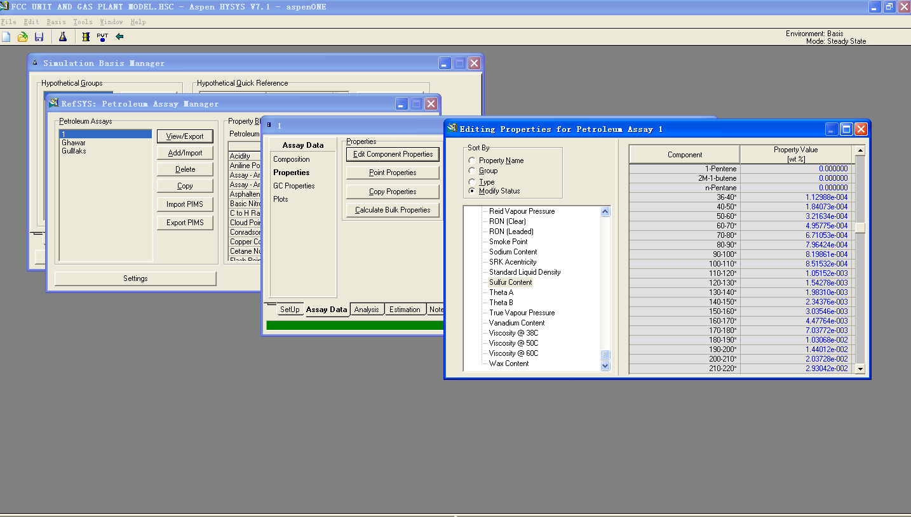Viewport: 911px width, 517px height.
Task: Select the Gullfaks petroleum assay
Action: click(x=74, y=151)
